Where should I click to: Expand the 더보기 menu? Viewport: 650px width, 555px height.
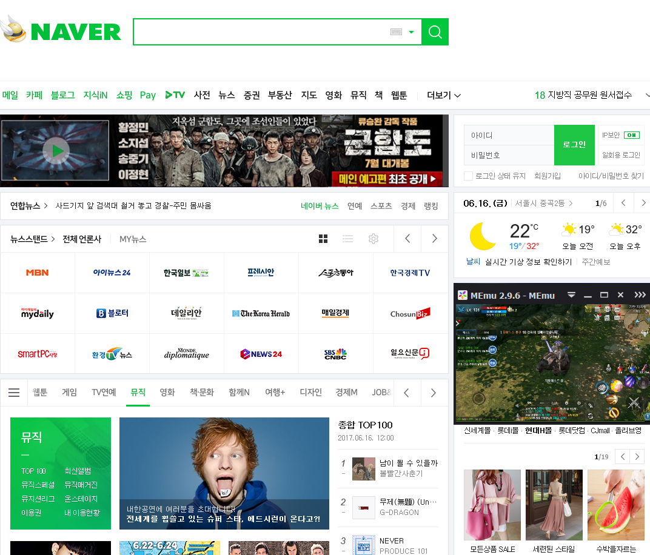443,95
